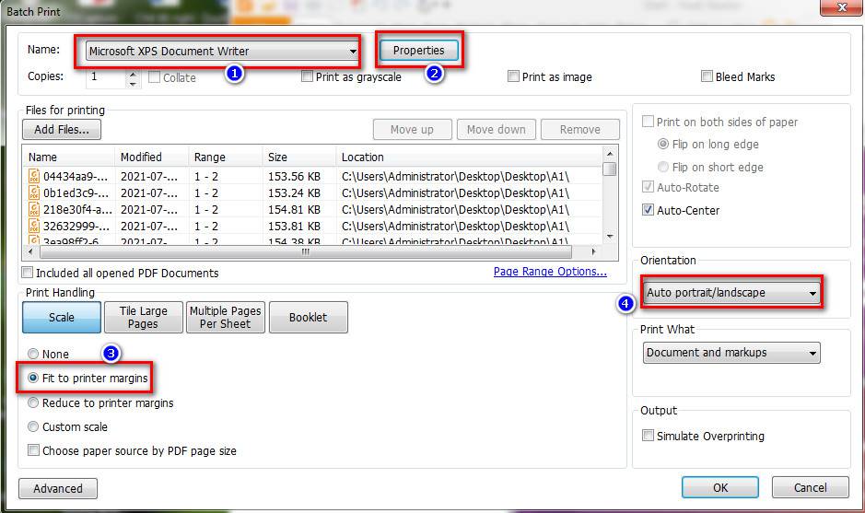The height and width of the screenshot is (513, 865).
Task: Select file name 0b1ed3c9 in the list
Action: [76, 193]
